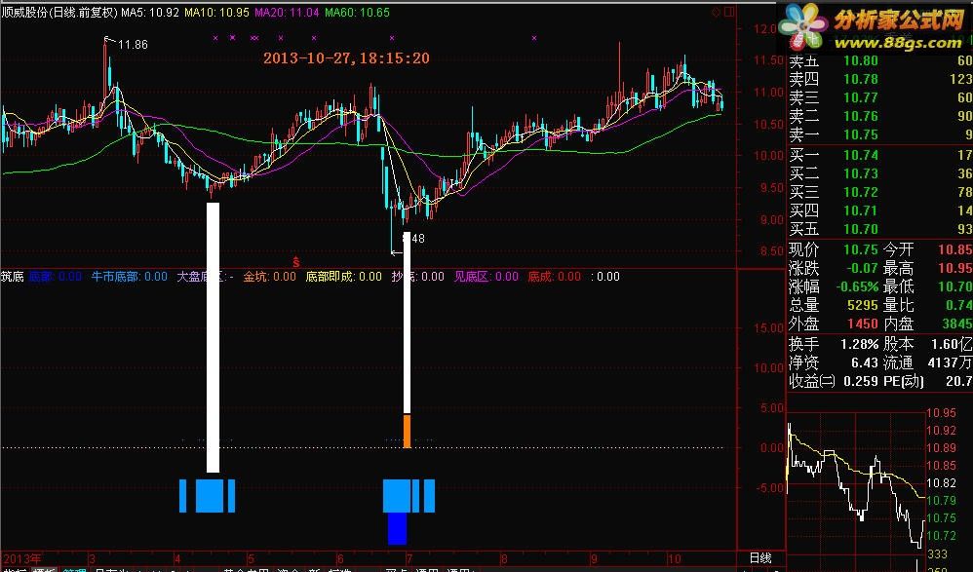Click the 总量 5295 volume value
This screenshot has width=973, height=572.
point(863,306)
